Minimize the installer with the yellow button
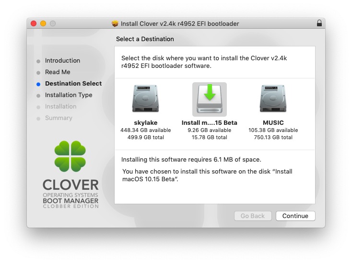Viewport: 352px width, 263px height. point(43,23)
